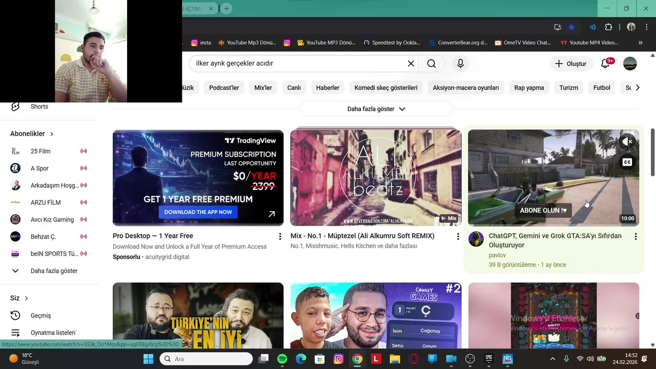This screenshot has height=369, width=656.
Task: Install app via address bar icon
Action: 558,27
